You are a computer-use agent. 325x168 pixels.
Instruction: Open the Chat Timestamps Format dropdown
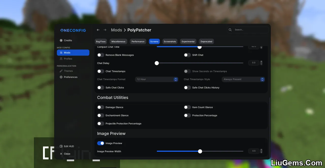coord(157,79)
